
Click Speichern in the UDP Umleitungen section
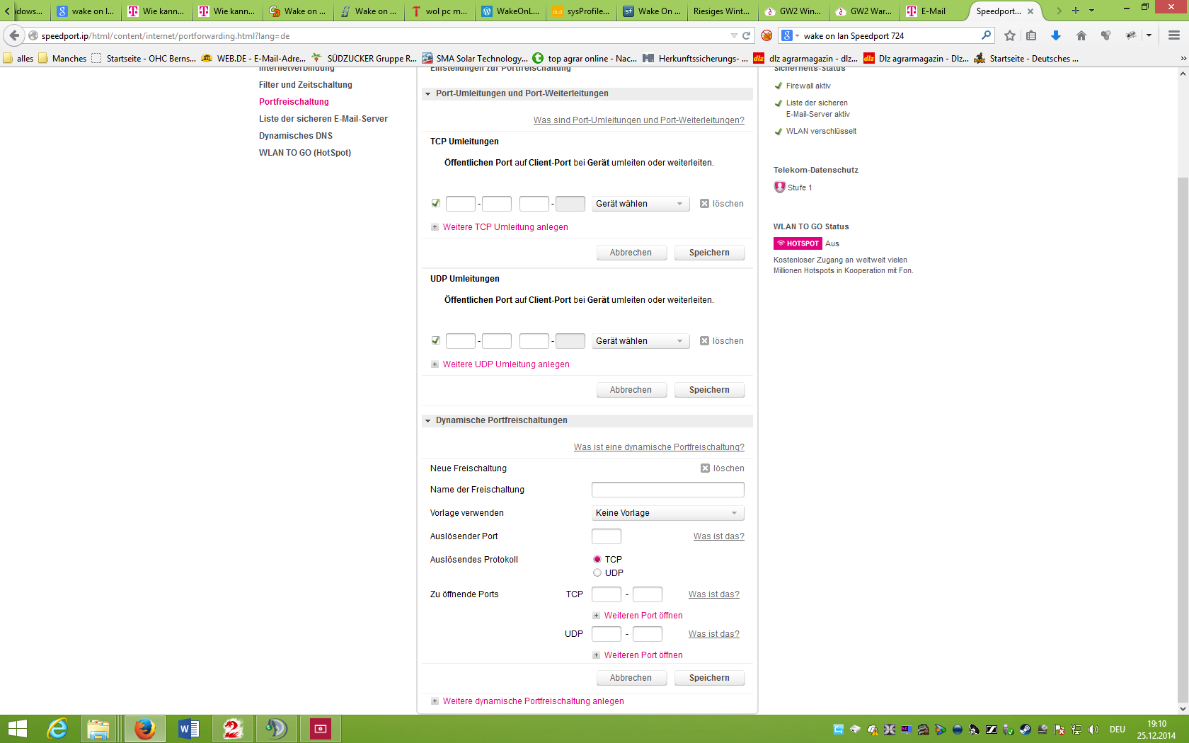tap(709, 390)
